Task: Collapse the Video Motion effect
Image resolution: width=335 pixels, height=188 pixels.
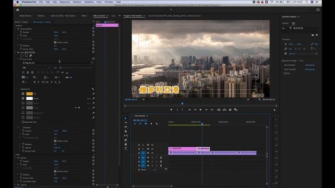Action: coord(16,158)
